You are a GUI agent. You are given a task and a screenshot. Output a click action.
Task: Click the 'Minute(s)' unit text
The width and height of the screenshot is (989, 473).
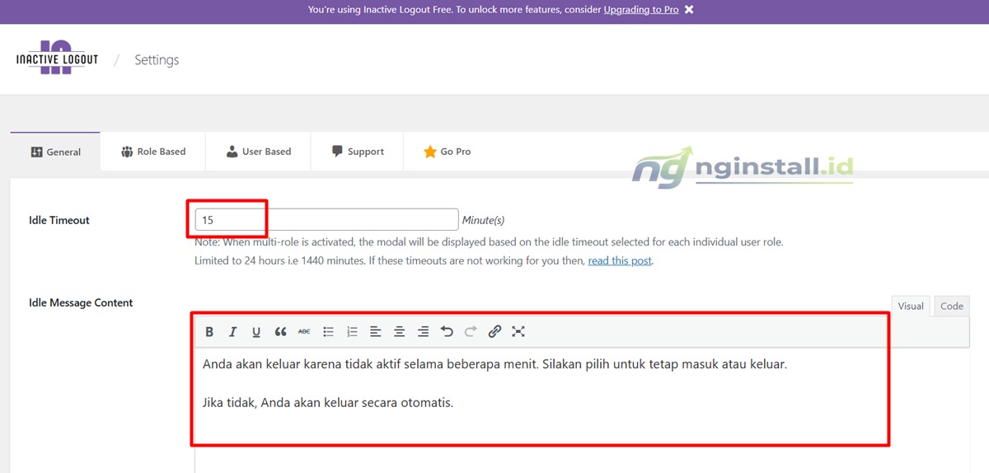coord(483,220)
